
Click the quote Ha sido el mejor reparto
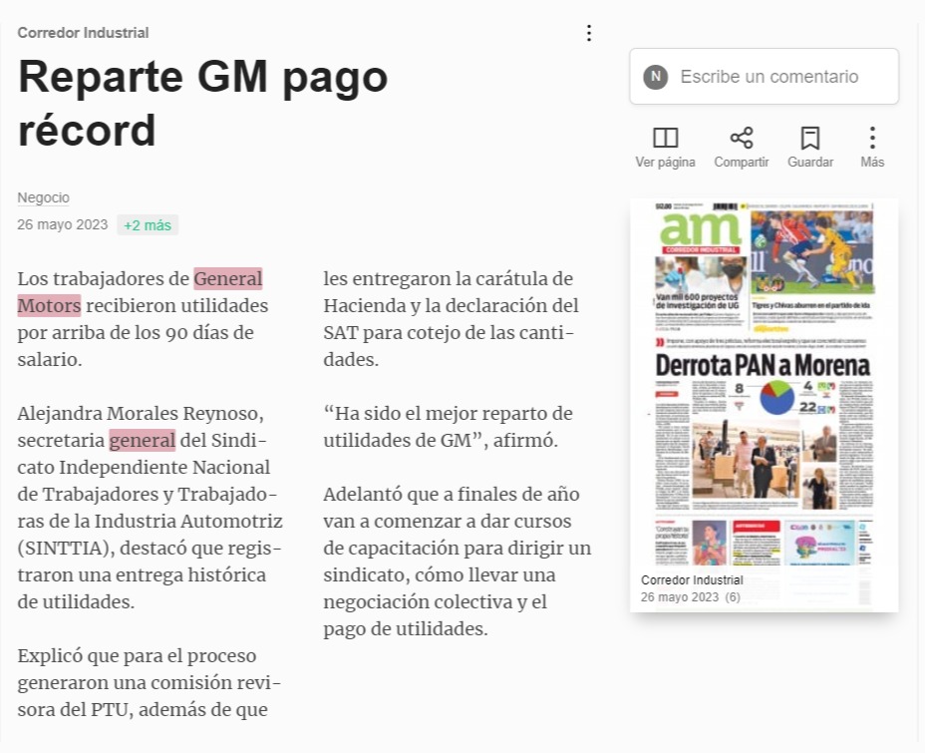(x=448, y=427)
